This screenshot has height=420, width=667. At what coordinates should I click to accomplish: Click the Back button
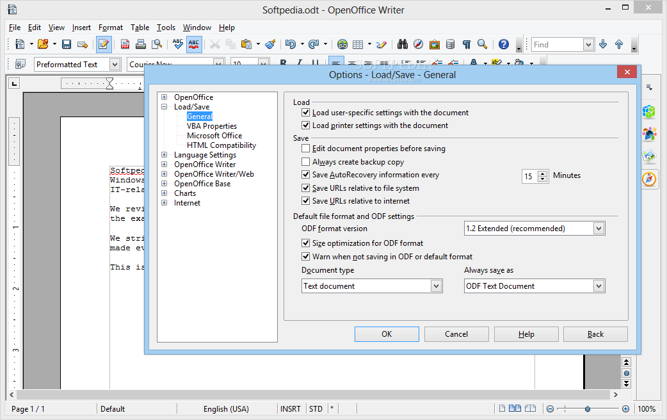click(595, 334)
